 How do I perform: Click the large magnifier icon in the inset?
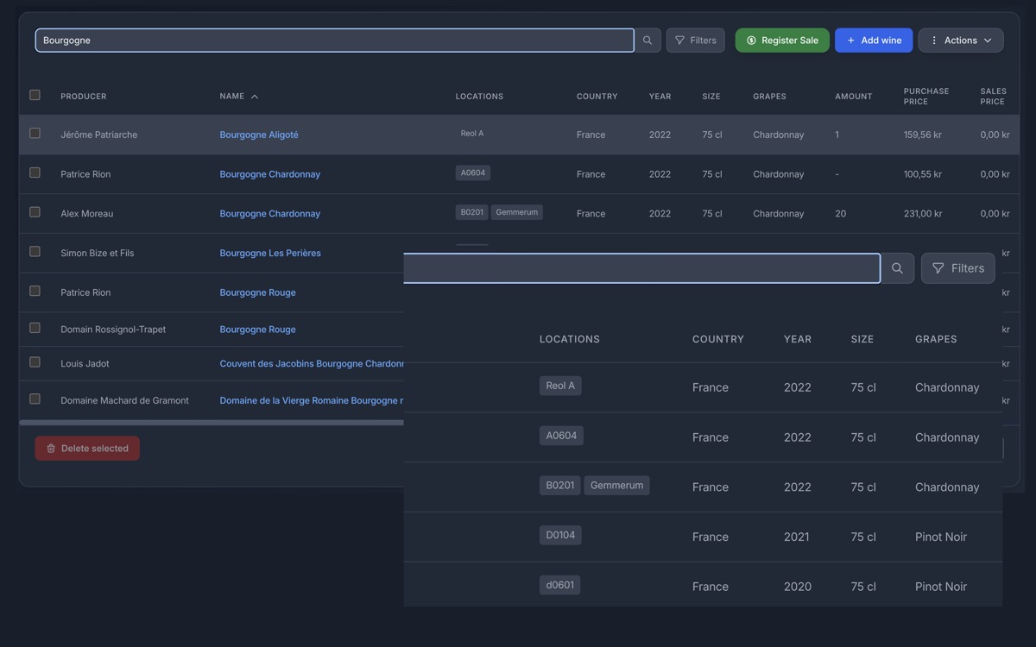pyautogui.click(x=898, y=268)
